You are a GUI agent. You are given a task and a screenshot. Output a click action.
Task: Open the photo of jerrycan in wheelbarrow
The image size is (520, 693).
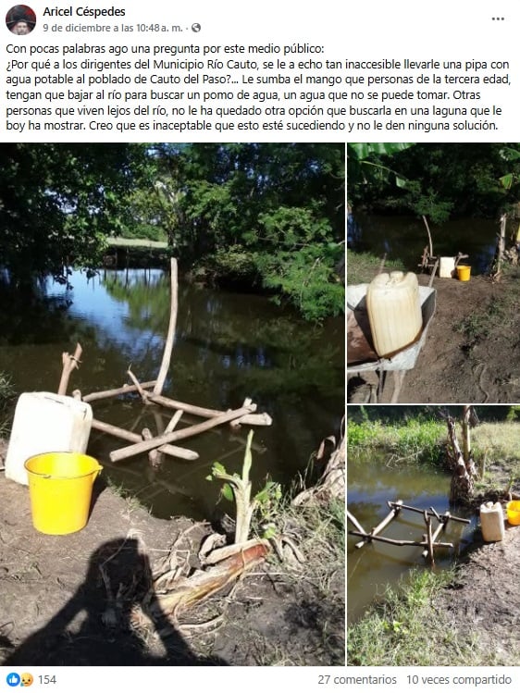click(433, 273)
